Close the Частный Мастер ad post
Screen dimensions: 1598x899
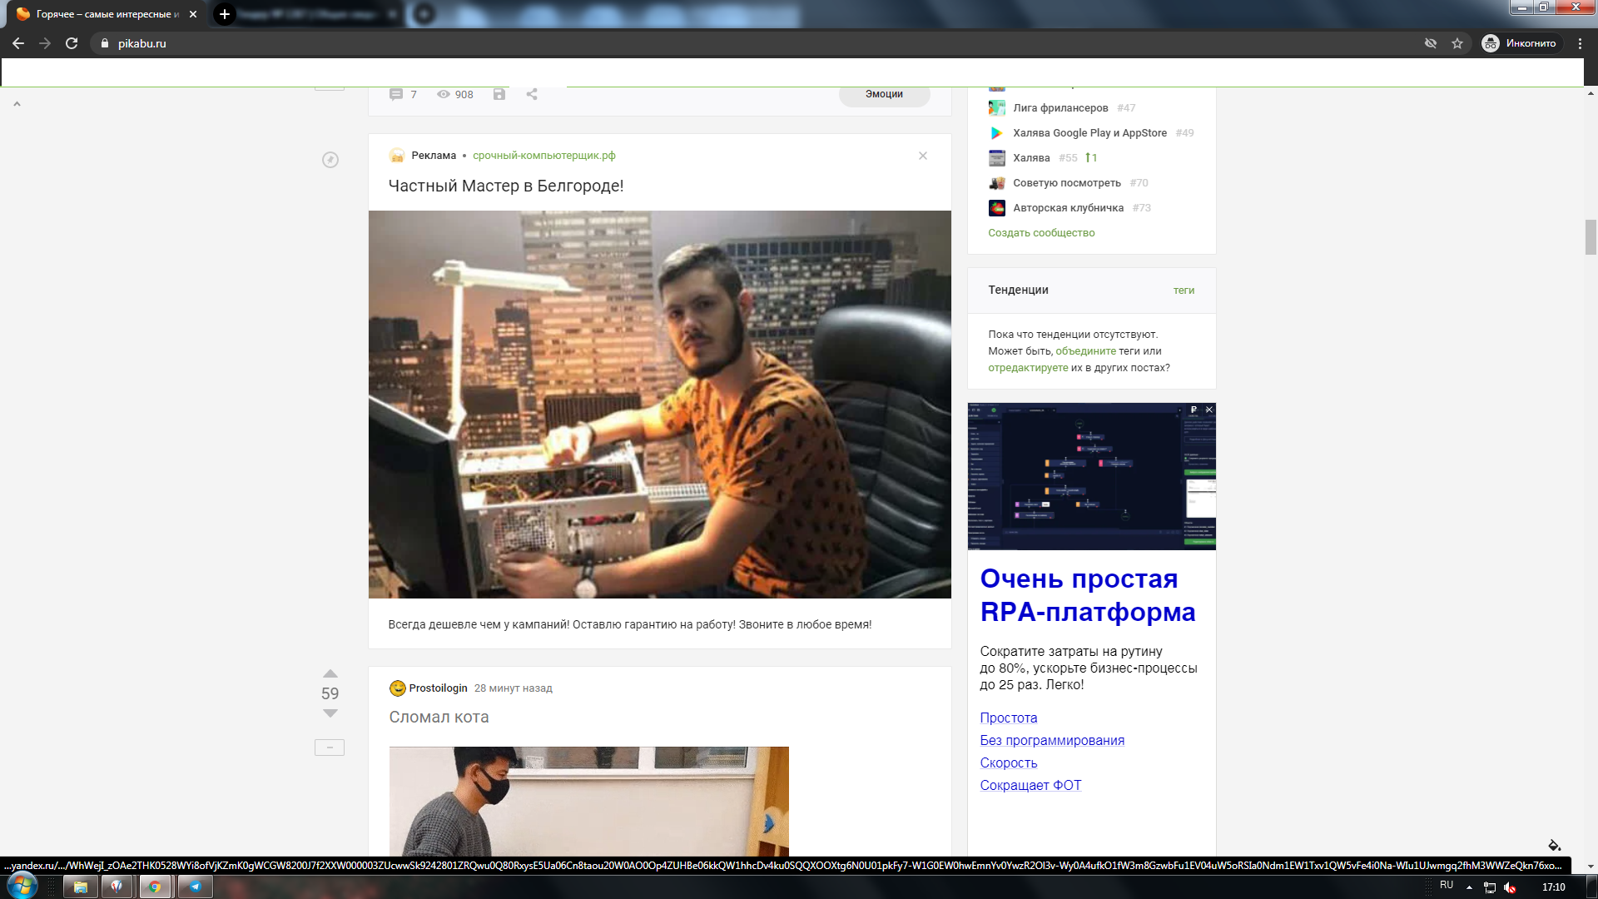923,156
